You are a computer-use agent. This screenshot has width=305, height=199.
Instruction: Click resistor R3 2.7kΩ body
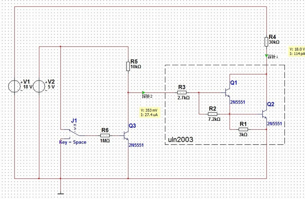coord(182,92)
